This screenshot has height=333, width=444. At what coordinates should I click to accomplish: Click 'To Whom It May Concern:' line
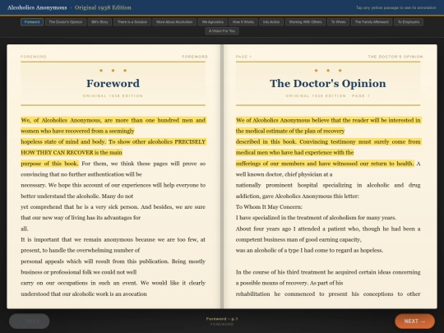click(x=269, y=207)
